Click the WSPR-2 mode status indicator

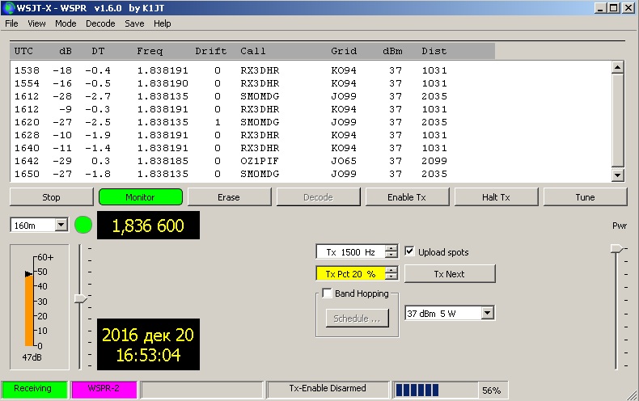tap(104, 390)
